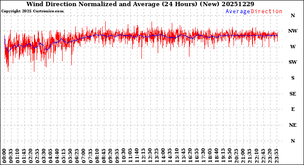Click the bottom N axis label

click(293, 141)
